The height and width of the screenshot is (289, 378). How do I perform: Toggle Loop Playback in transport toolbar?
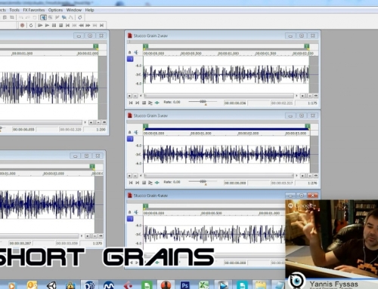31,26
